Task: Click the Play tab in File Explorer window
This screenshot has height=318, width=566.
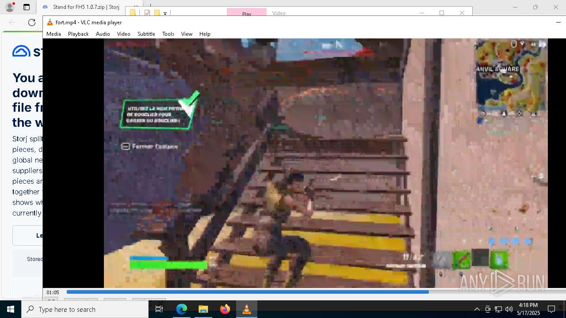Action: (x=247, y=13)
